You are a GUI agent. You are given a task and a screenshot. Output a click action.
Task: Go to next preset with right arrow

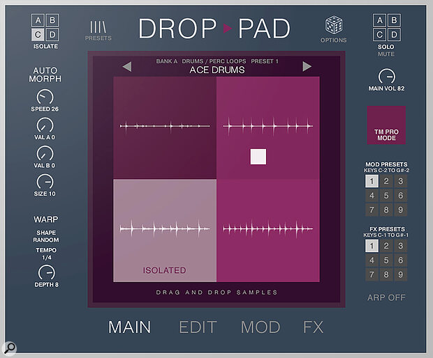[307, 67]
